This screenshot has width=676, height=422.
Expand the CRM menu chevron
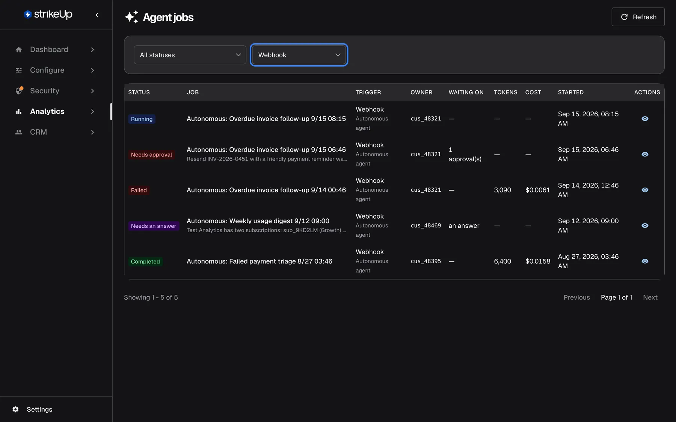[x=92, y=132]
